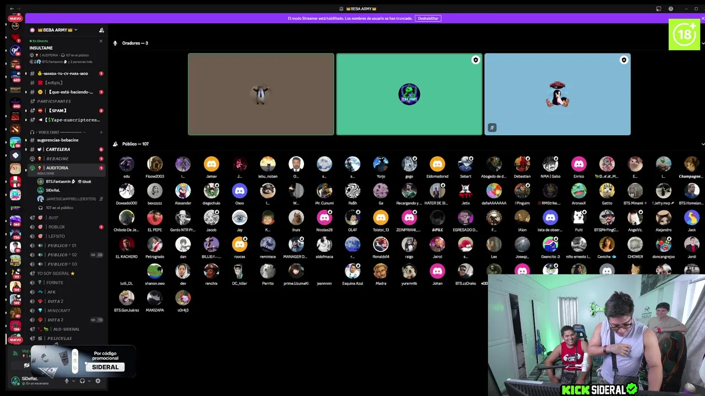Click the Deshabilitar streamer mode button
The width and height of the screenshot is (705, 396).
tap(428, 18)
